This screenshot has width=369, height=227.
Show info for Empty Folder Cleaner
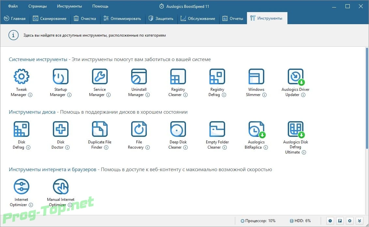[x=225, y=147]
